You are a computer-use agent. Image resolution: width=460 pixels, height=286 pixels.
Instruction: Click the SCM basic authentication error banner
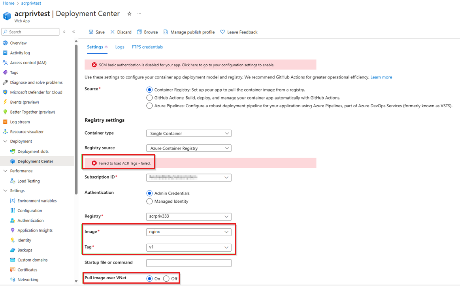point(200,65)
